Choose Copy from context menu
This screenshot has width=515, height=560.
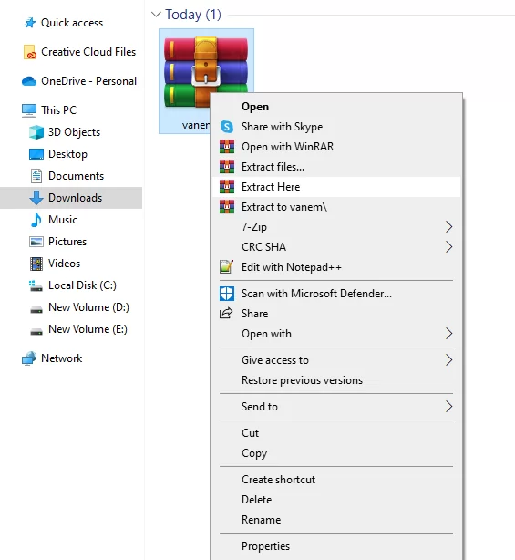(336, 453)
